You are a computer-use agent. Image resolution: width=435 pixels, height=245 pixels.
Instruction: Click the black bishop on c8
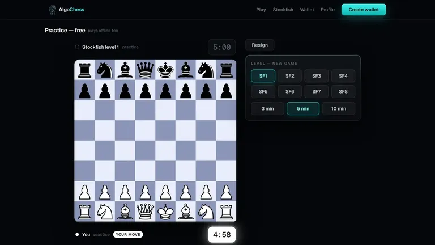tap(125, 70)
